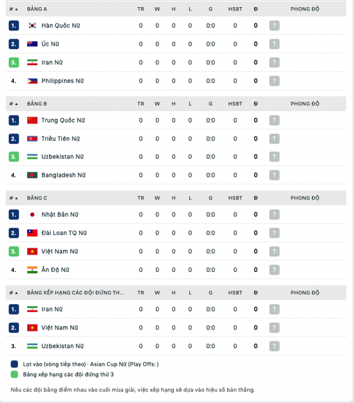Open the Đài Loan TQ Nữ team page
This screenshot has width=354, height=403.
click(64, 233)
